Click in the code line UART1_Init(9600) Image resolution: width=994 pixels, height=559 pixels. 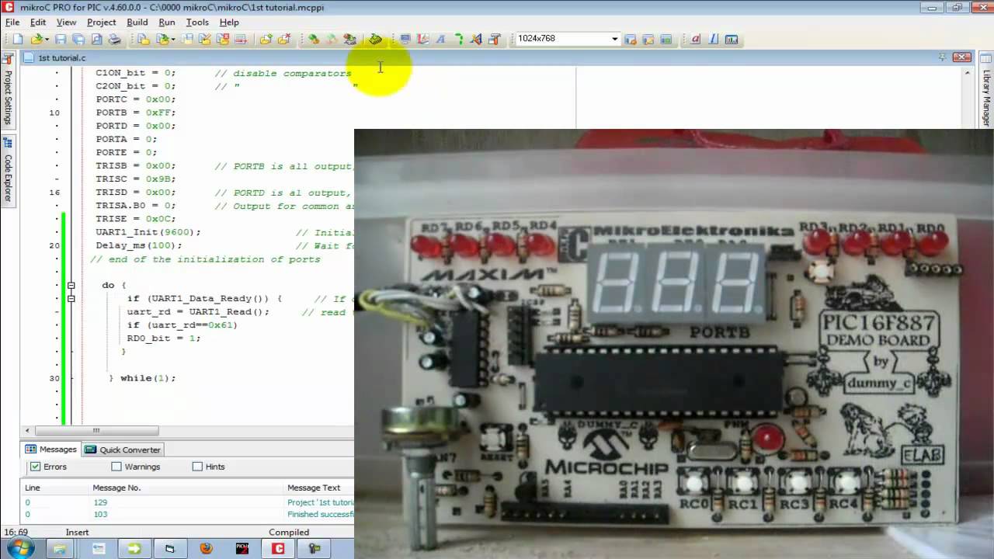(148, 232)
